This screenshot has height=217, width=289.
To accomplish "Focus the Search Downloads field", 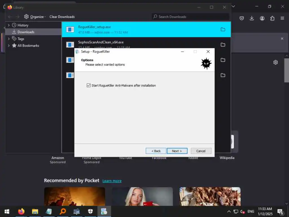I will tap(191, 17).
